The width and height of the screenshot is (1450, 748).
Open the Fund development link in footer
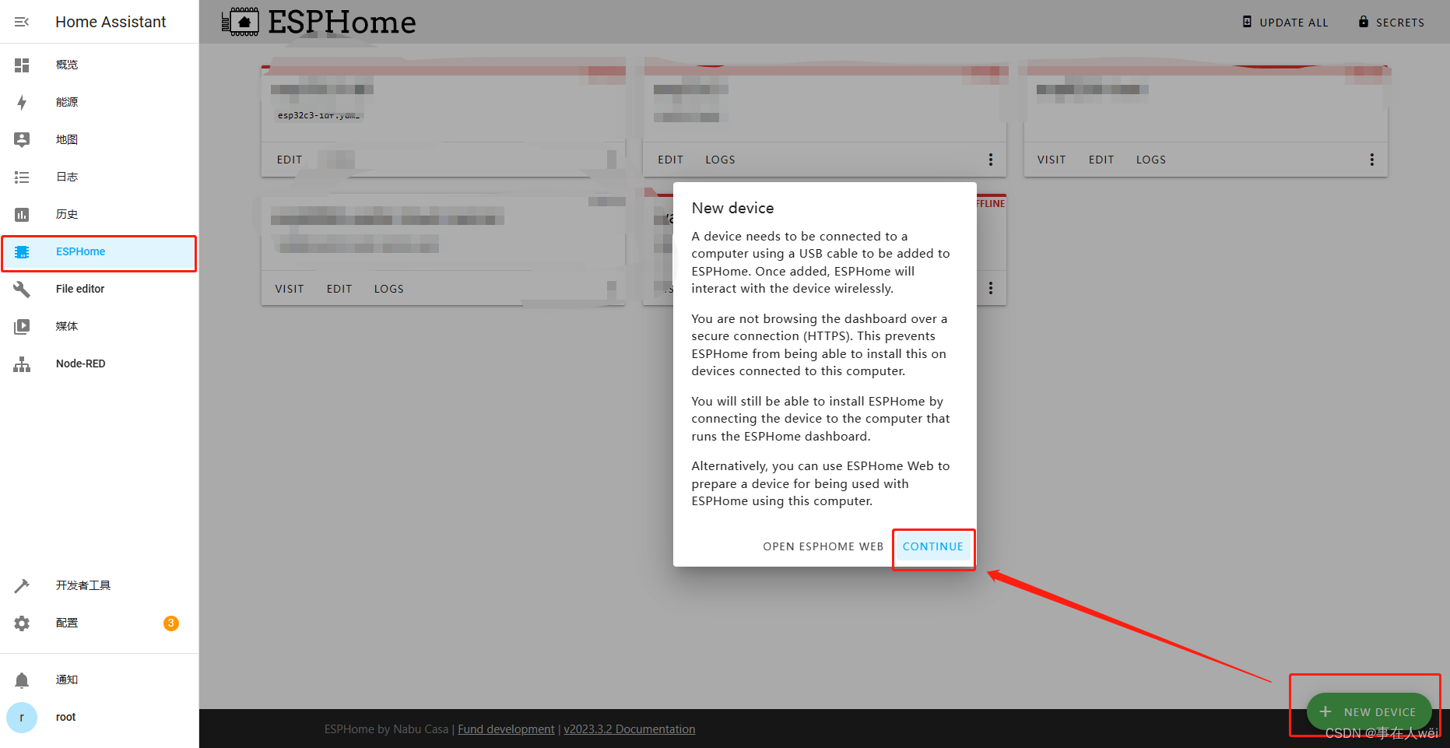(506, 729)
